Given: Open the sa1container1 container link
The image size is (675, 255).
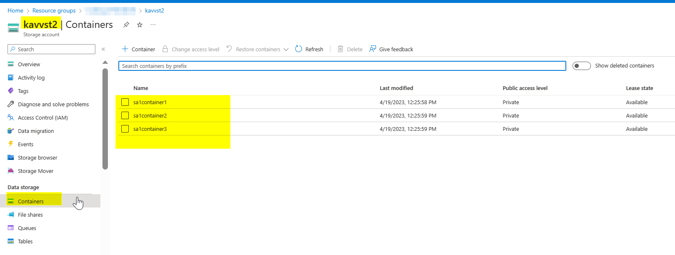Looking at the screenshot, I should coord(150,102).
